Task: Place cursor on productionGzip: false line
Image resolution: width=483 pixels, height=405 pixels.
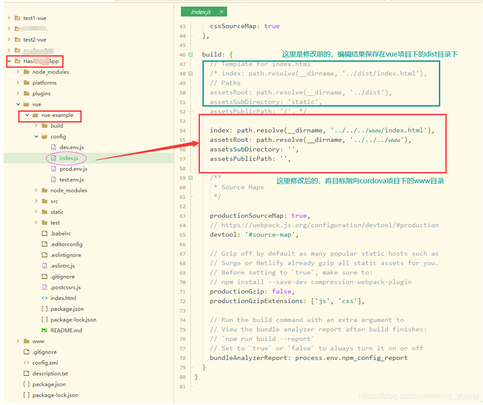Action: [252, 291]
